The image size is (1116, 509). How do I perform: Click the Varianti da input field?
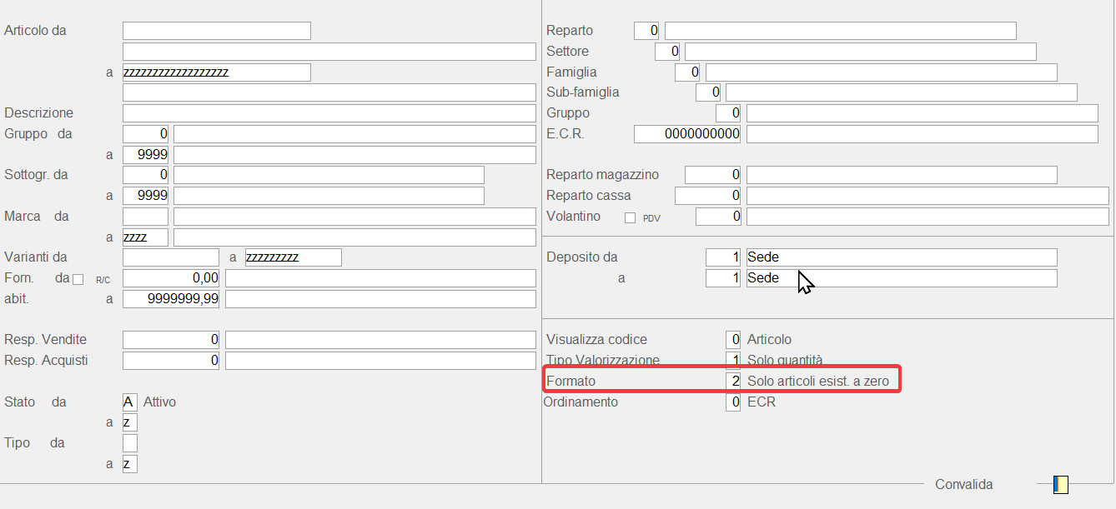[171, 257]
